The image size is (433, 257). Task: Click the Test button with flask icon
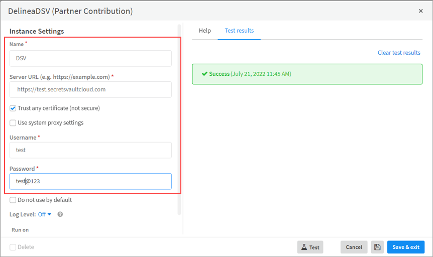(310, 247)
